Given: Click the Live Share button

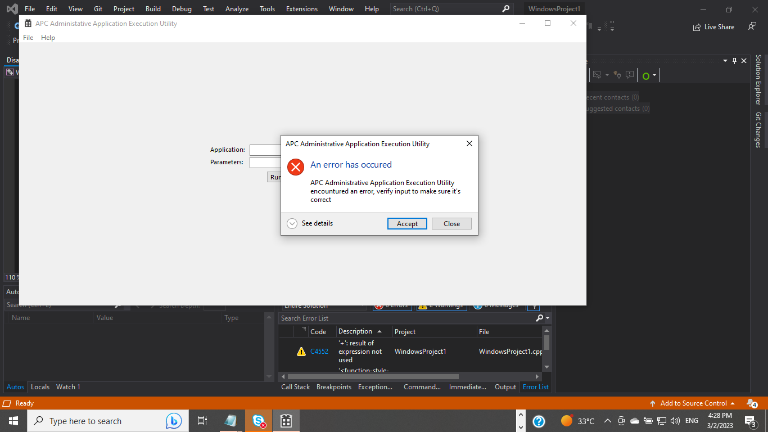Looking at the screenshot, I should (x=713, y=26).
